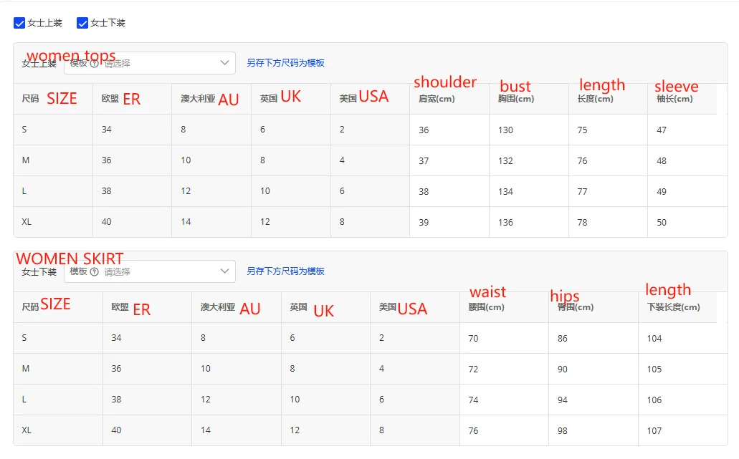Expand the template dropdown arrow for 女士下装
The image size is (739, 459).
point(224,271)
